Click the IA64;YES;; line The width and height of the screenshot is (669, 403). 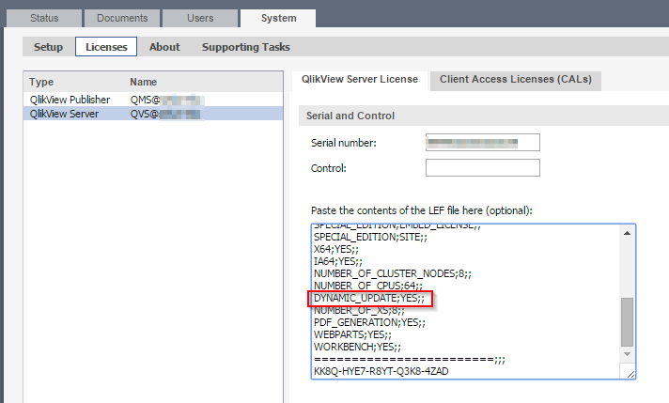tap(338, 261)
